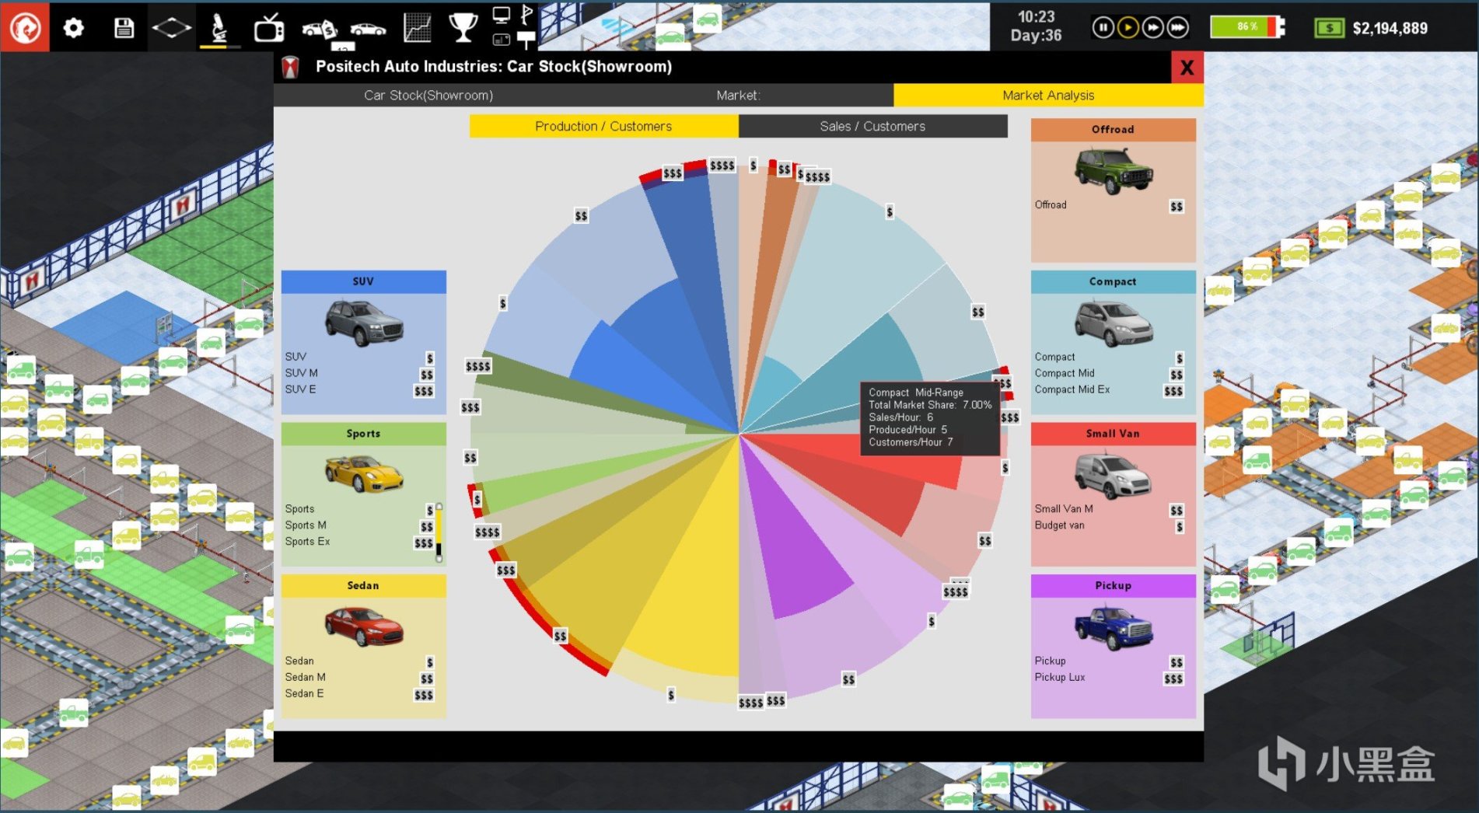Click the research progress bar under the microscope
The image size is (1479, 813).
pos(220,47)
